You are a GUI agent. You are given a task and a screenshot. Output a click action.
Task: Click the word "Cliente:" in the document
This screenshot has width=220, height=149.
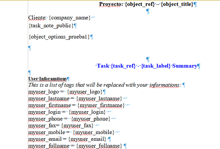(x=37, y=18)
